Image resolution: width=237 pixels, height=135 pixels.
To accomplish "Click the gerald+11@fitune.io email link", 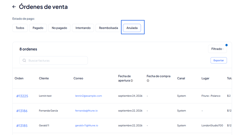I will [86, 125].
